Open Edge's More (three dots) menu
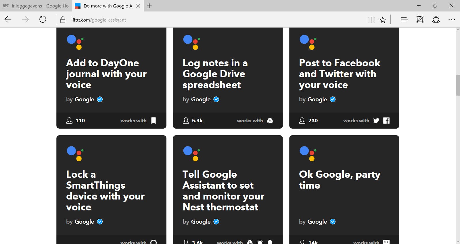The image size is (460, 244). coord(452,20)
